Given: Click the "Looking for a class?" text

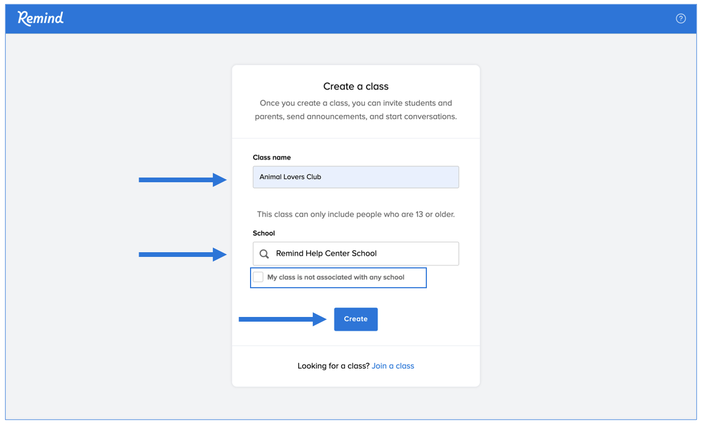Looking at the screenshot, I should (333, 366).
